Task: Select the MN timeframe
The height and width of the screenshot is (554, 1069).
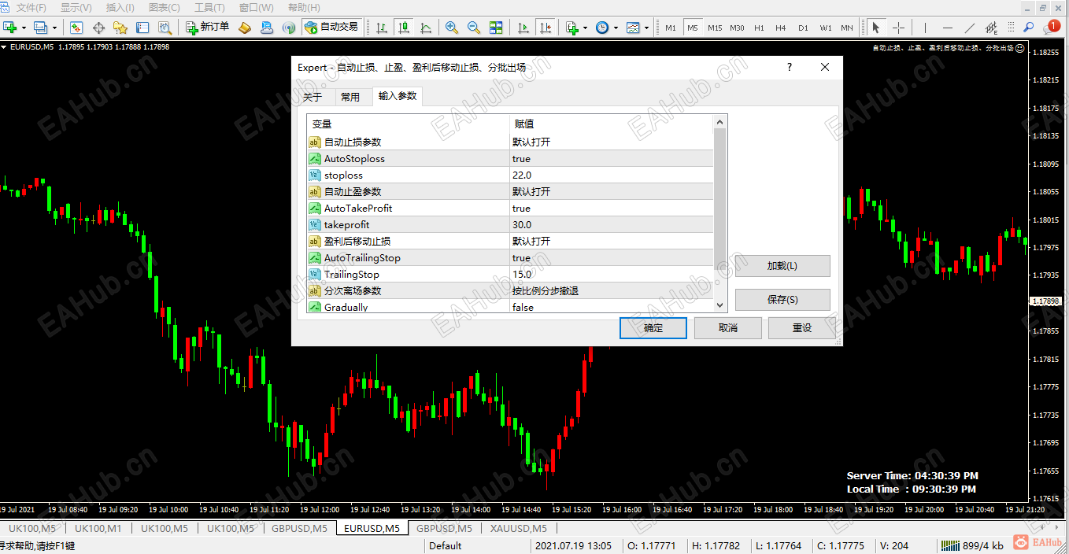Action: (x=847, y=28)
